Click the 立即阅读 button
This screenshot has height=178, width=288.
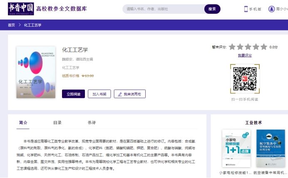click(x=73, y=94)
